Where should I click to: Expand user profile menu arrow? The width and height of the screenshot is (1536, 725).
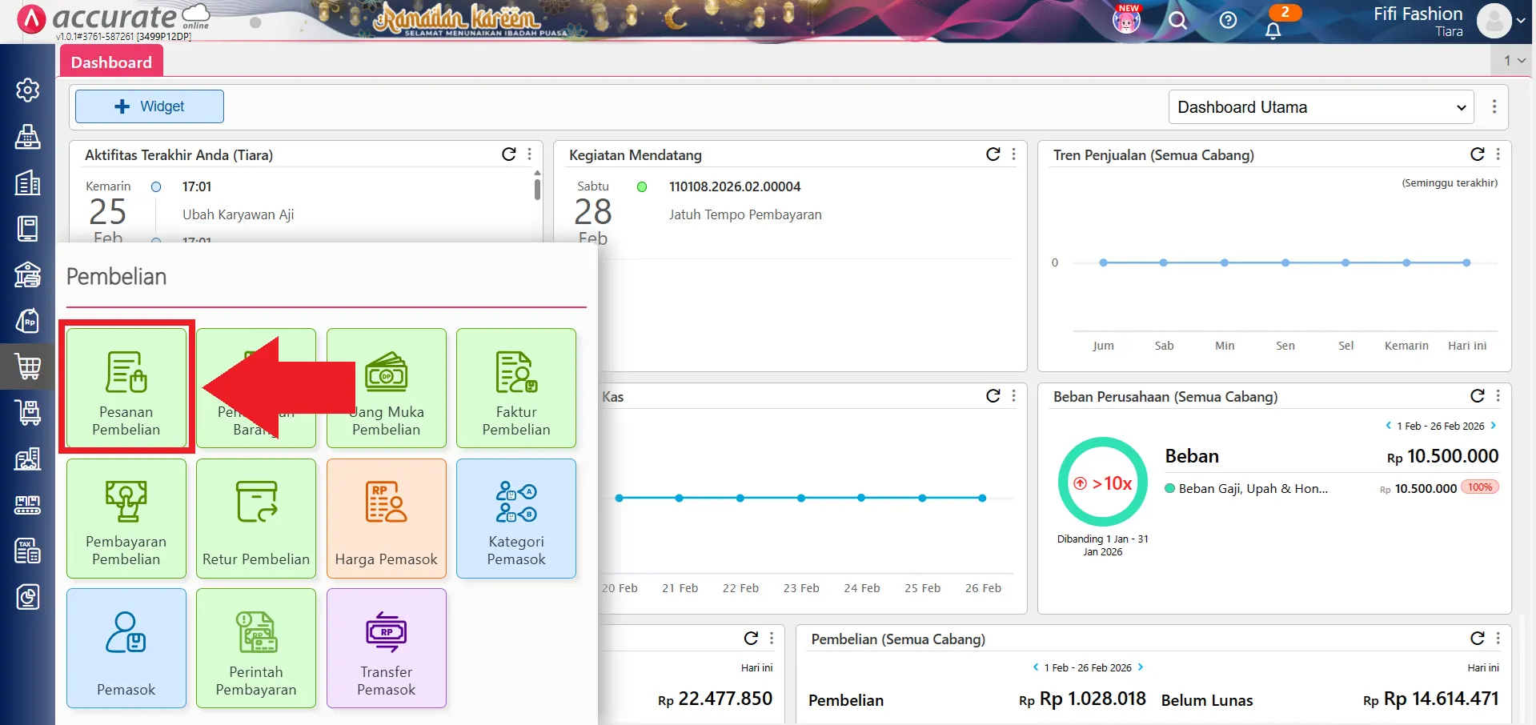pos(1521,22)
